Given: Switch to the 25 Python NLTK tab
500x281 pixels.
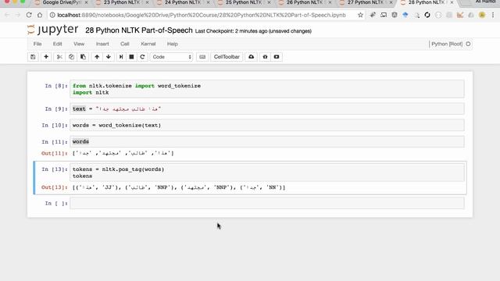Looking at the screenshot, I should tap(243, 2).
